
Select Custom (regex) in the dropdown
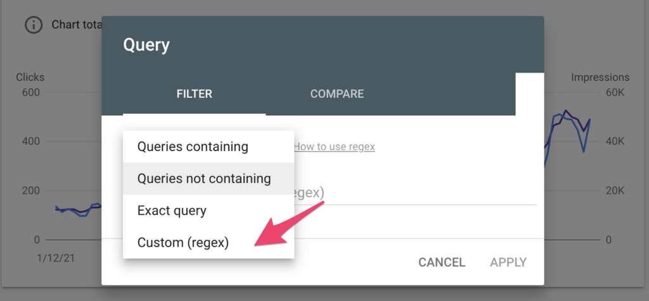(x=183, y=242)
